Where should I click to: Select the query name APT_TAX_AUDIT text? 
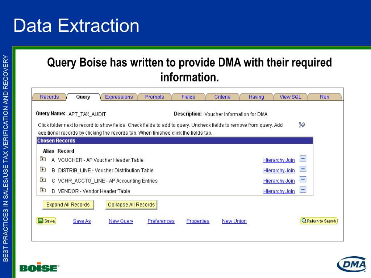coord(87,114)
